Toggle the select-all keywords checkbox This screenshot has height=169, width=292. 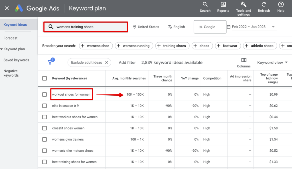click(x=44, y=78)
